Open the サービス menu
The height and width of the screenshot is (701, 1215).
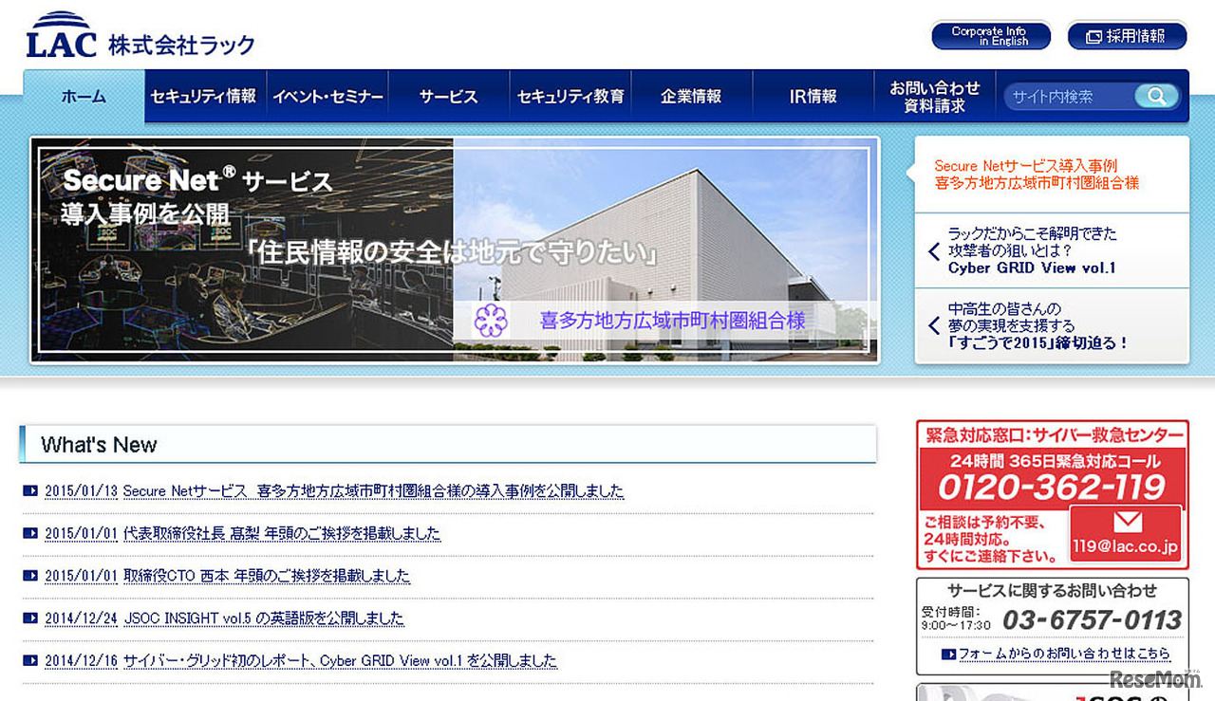click(448, 95)
